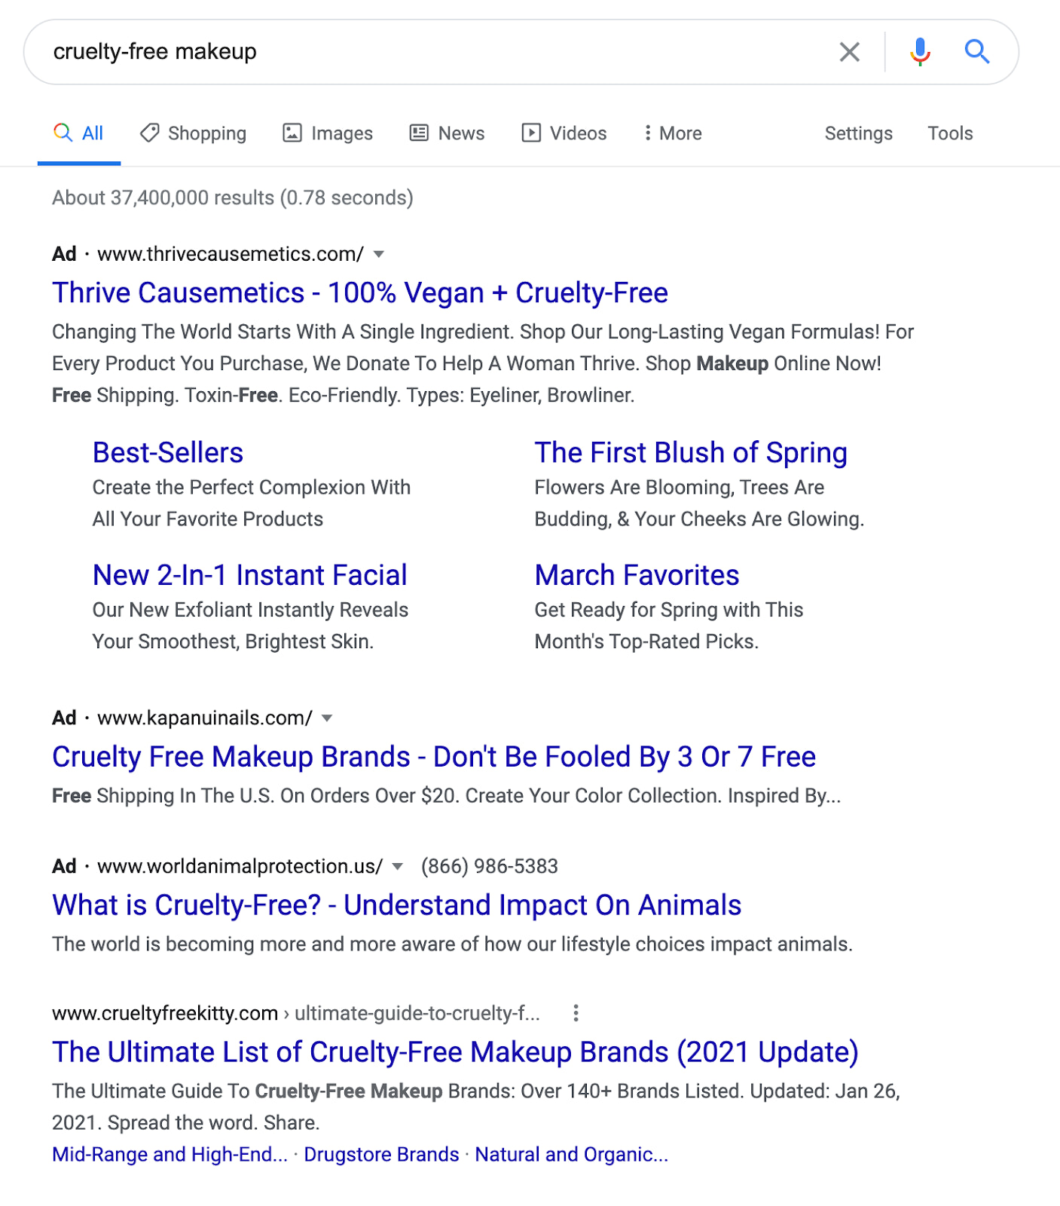1060x1206 pixels.
Task: Click the Videos play icon
Action: [x=531, y=133]
